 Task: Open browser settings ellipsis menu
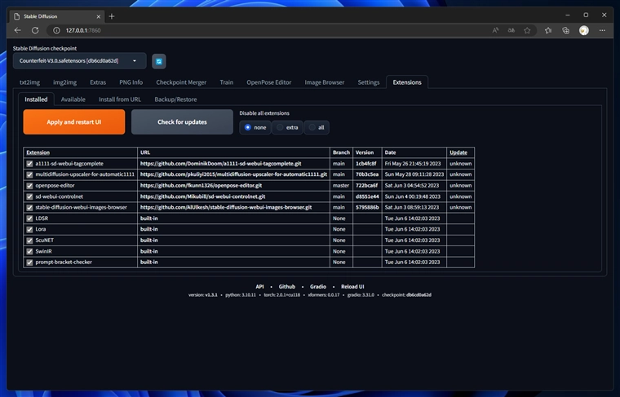[602, 30]
